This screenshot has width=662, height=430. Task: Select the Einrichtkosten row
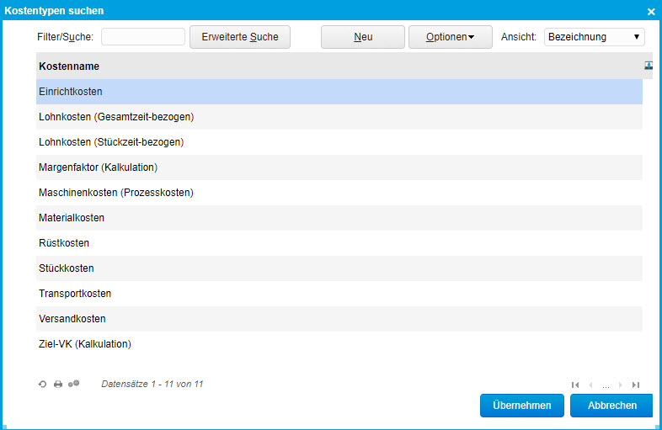(x=339, y=92)
